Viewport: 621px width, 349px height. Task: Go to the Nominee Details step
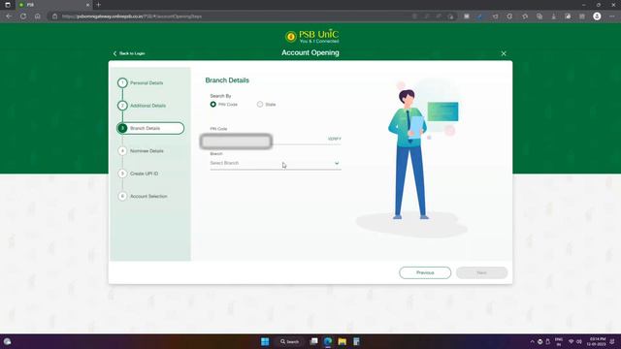(147, 151)
